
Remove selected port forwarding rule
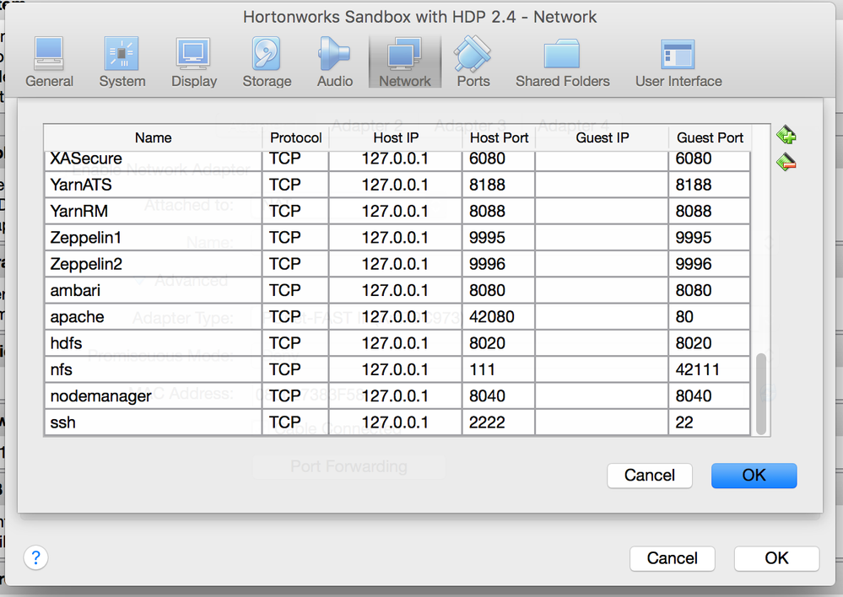(786, 162)
